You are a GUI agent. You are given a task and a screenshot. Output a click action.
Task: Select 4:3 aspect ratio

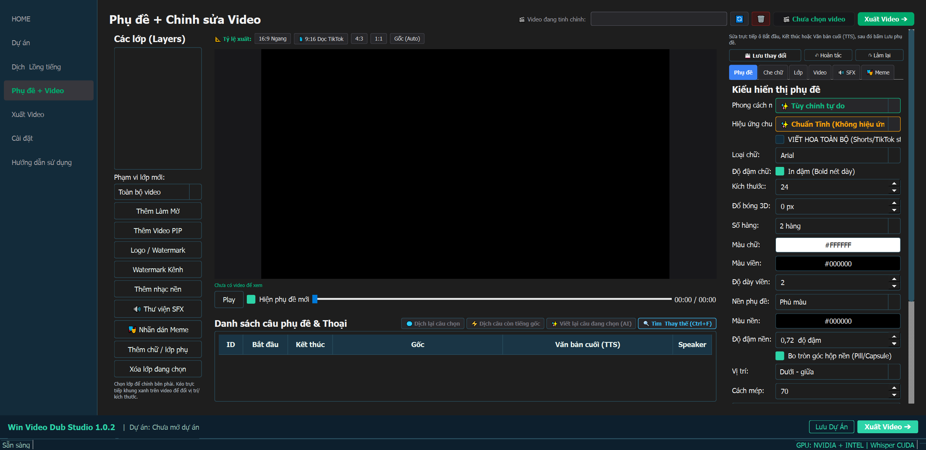pos(359,39)
